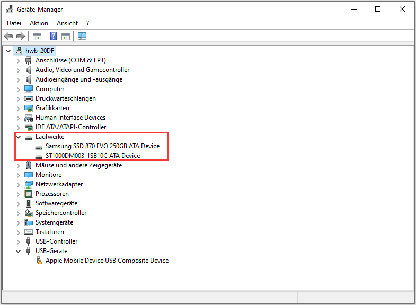Select the Mäuse und andere Zeigegeräte item

pos(78,165)
